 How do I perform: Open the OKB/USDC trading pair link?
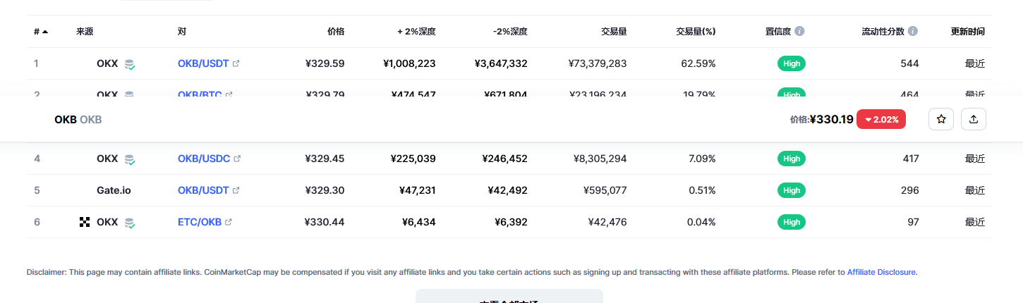tap(204, 159)
